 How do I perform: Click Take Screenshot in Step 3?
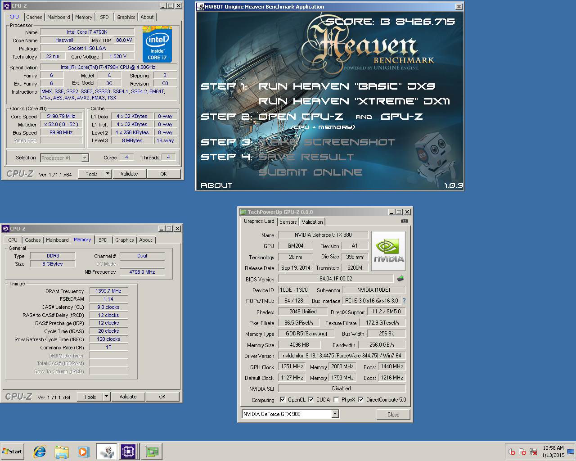[326, 142]
